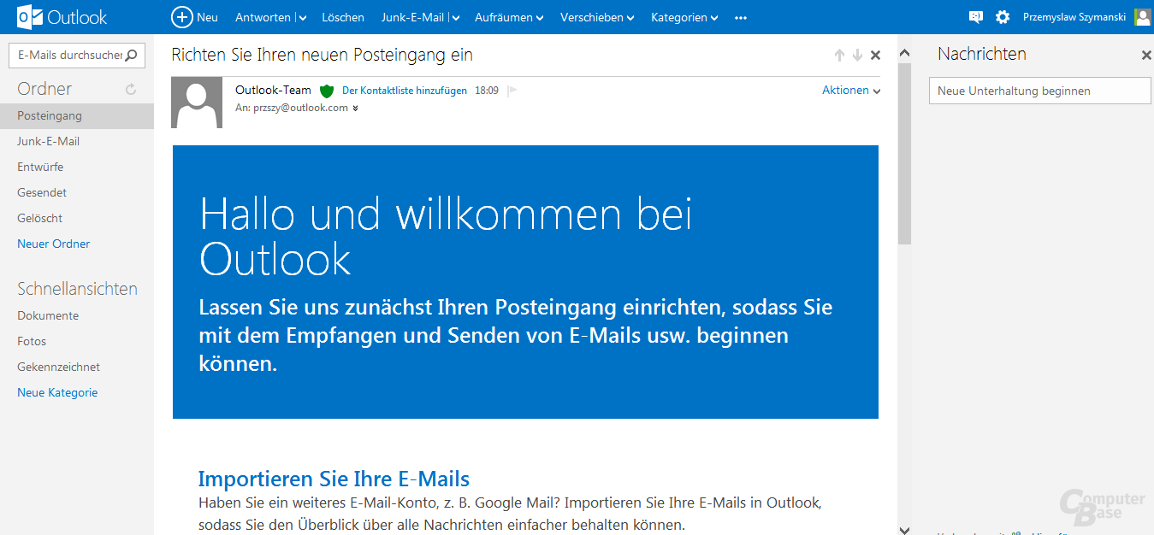The width and height of the screenshot is (1154, 535).
Task: Open the Kategorien dropdown menu
Action: pyautogui.click(x=684, y=17)
